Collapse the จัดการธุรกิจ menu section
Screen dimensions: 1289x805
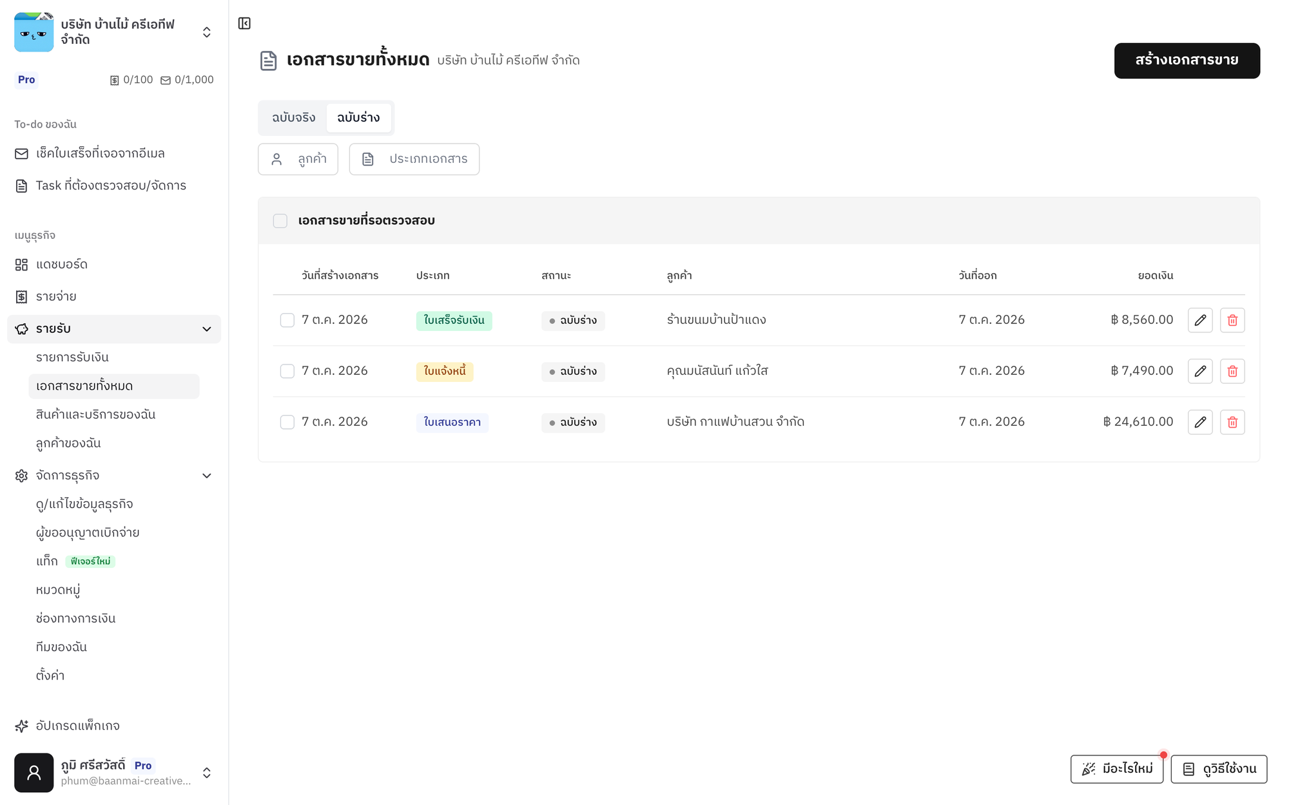point(207,476)
